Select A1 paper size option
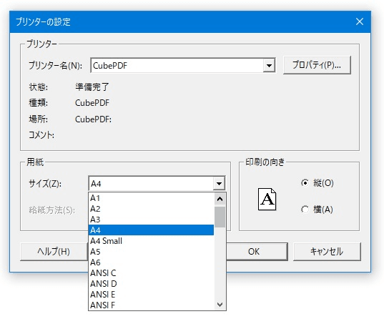 tap(151, 198)
